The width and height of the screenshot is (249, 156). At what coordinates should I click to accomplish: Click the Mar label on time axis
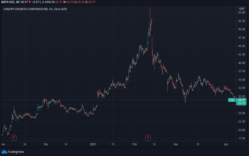[x=176, y=144]
